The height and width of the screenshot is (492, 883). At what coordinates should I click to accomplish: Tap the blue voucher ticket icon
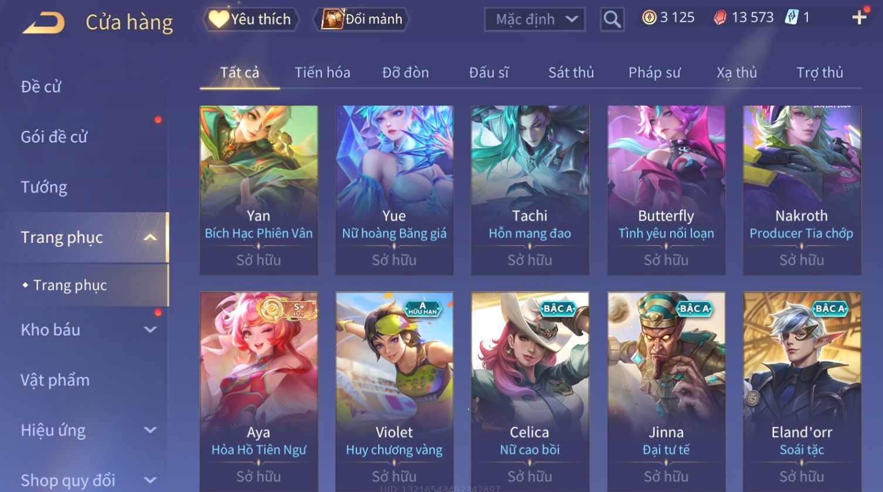tap(792, 18)
